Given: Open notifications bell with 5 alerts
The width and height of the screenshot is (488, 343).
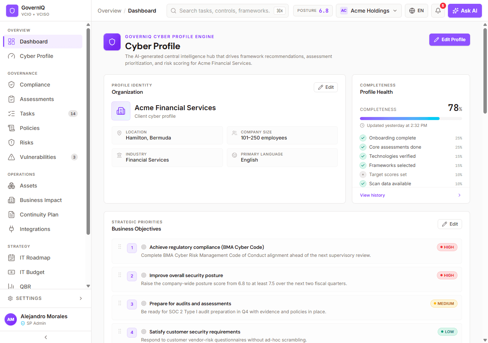Looking at the screenshot, I should 438,11.
